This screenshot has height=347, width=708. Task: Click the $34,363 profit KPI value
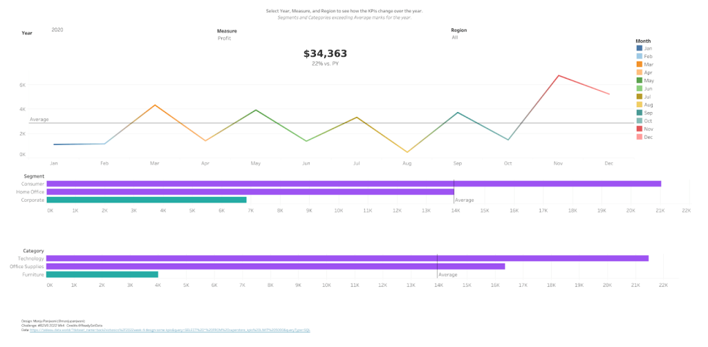pyautogui.click(x=325, y=54)
